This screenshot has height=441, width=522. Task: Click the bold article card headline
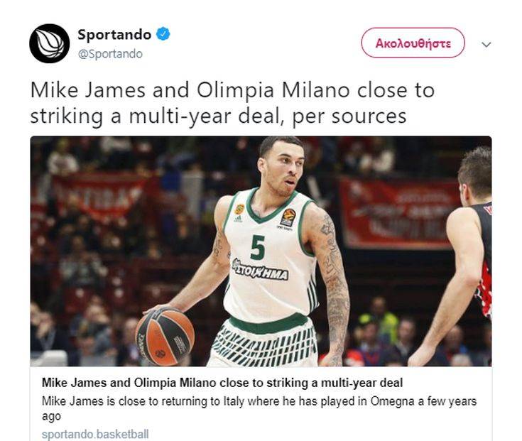pos(222,383)
